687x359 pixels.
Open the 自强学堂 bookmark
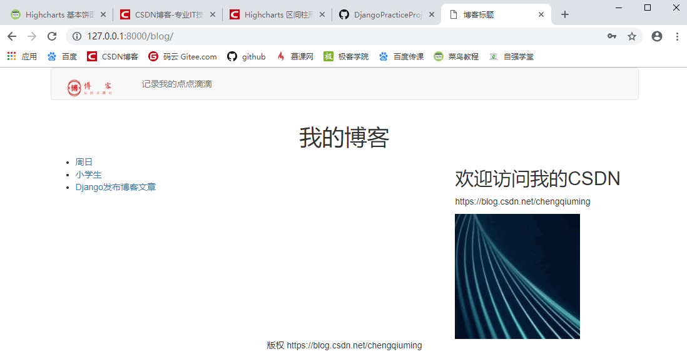point(511,56)
